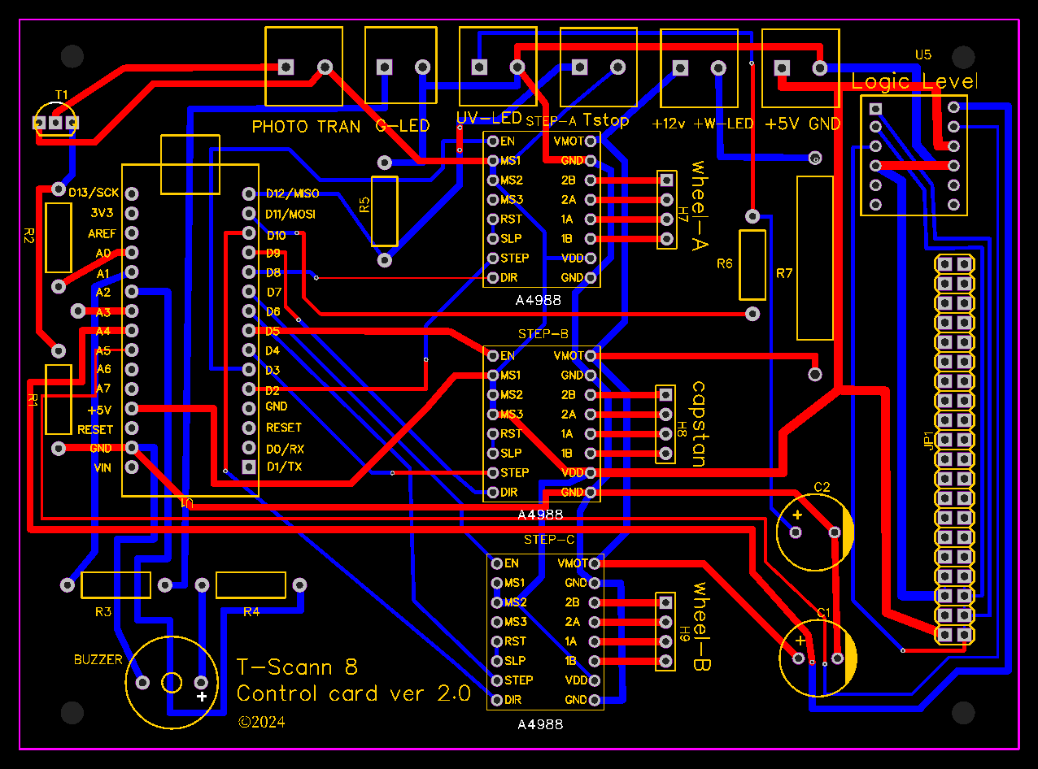Select the ©2024 copyright text
This screenshot has height=769, width=1038.
point(262,721)
